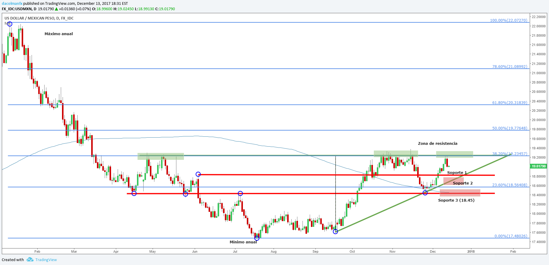Image resolution: width=549 pixels, height=265 pixels.
Task: Click the 2018 label on the time axis
Action: coord(471,251)
